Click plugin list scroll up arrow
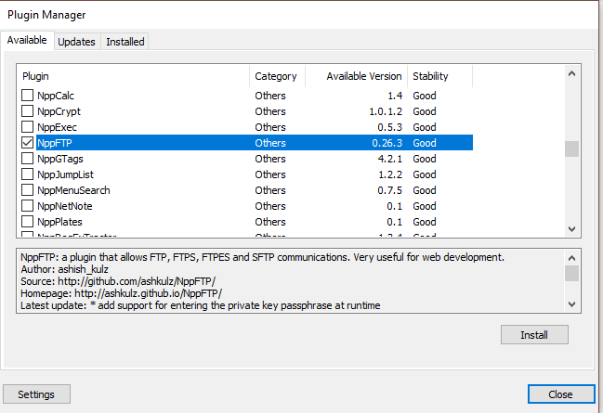The image size is (603, 413). tap(571, 73)
